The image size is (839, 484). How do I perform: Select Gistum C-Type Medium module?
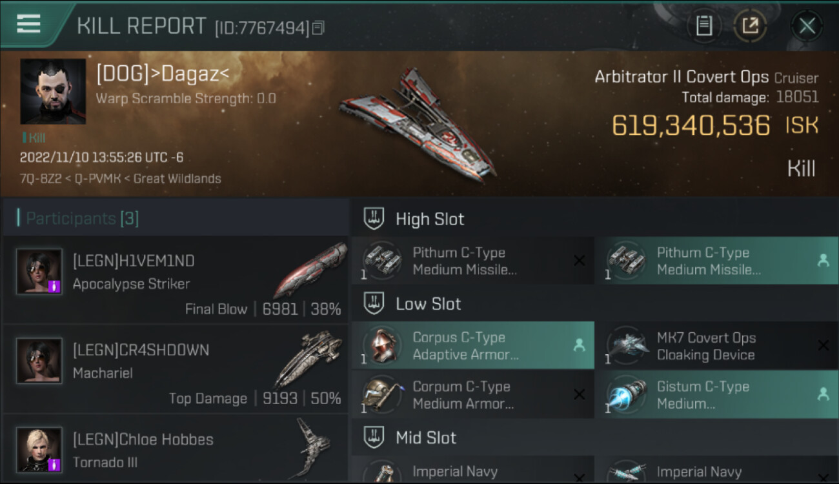716,394
